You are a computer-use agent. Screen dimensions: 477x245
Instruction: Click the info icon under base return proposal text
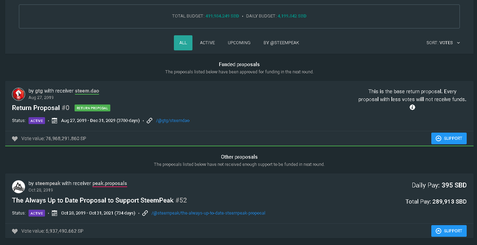coord(412,107)
